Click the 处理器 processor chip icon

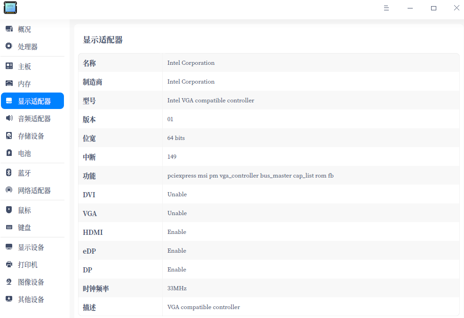(9, 46)
